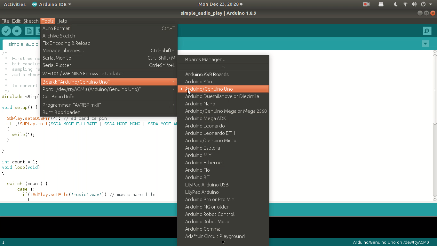437x246 pixels.
Task: Open the Arduino IDE application menu
Action: pos(52,4)
